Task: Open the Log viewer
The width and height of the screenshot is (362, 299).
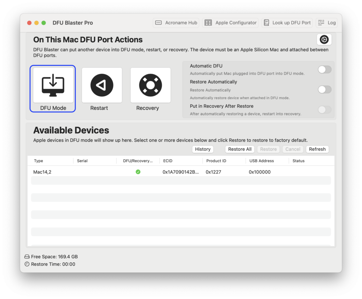Action: click(x=327, y=23)
